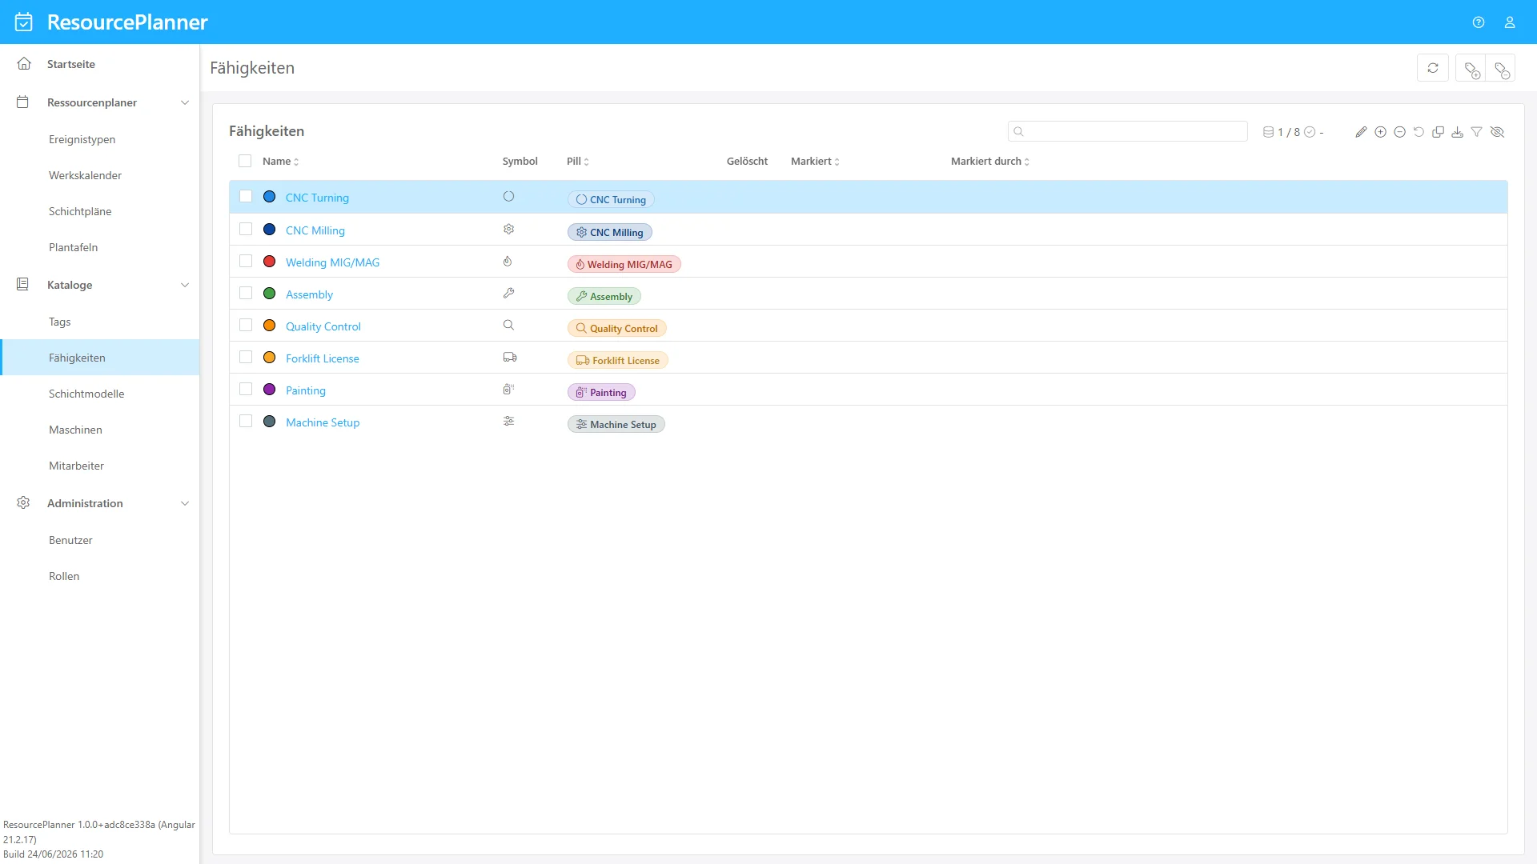
Task: Click the remove tag icon button
Action: [x=1502, y=70]
